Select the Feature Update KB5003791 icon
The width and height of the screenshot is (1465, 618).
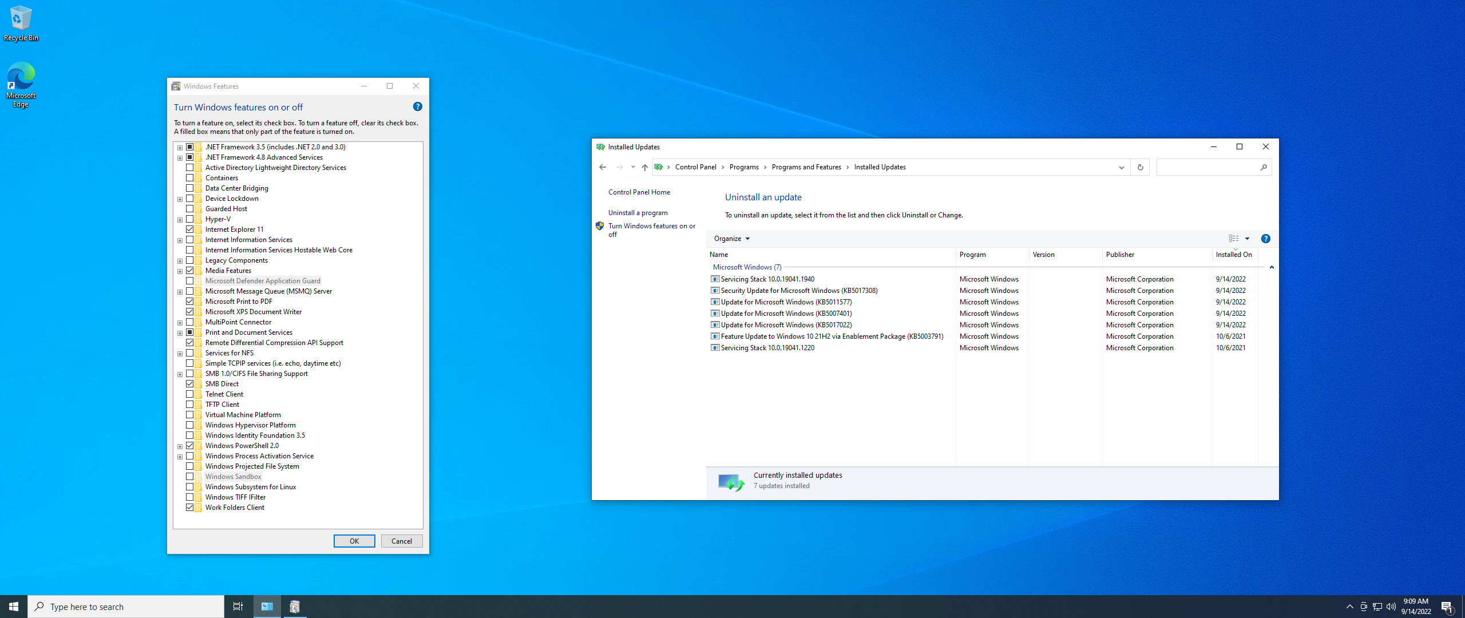[715, 336]
